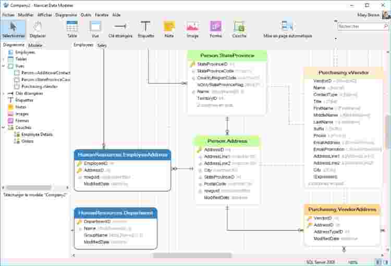Select Person.vAdditionalContact view in tree
Screen dimensions: 391x266
pos(46,73)
